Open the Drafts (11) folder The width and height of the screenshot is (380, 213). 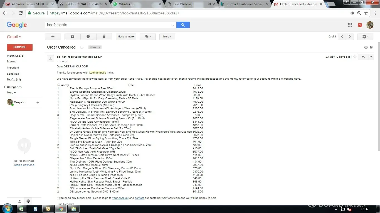pos(14,80)
